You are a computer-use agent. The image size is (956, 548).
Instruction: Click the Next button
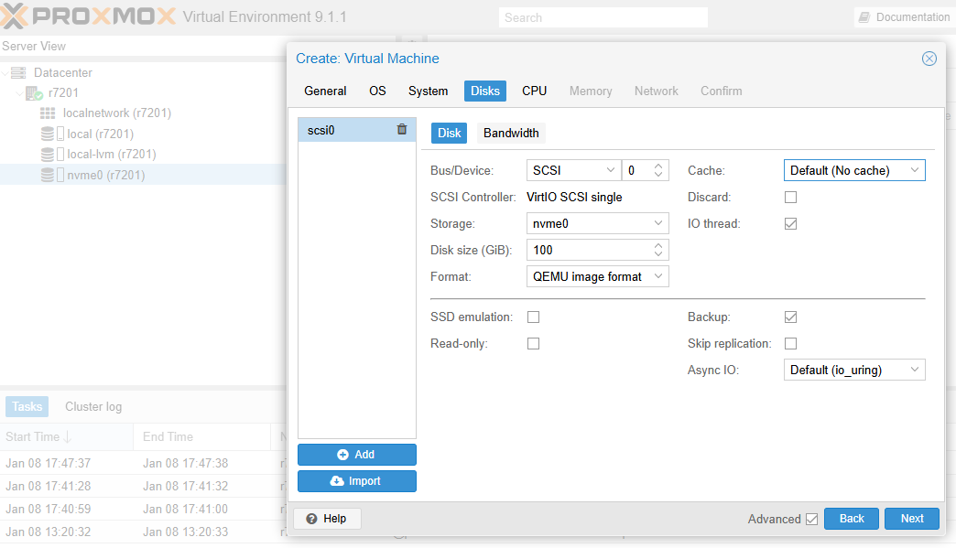911,519
